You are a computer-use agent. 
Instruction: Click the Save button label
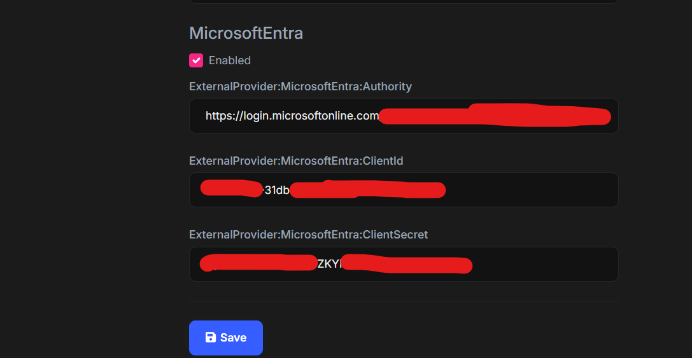(x=233, y=338)
